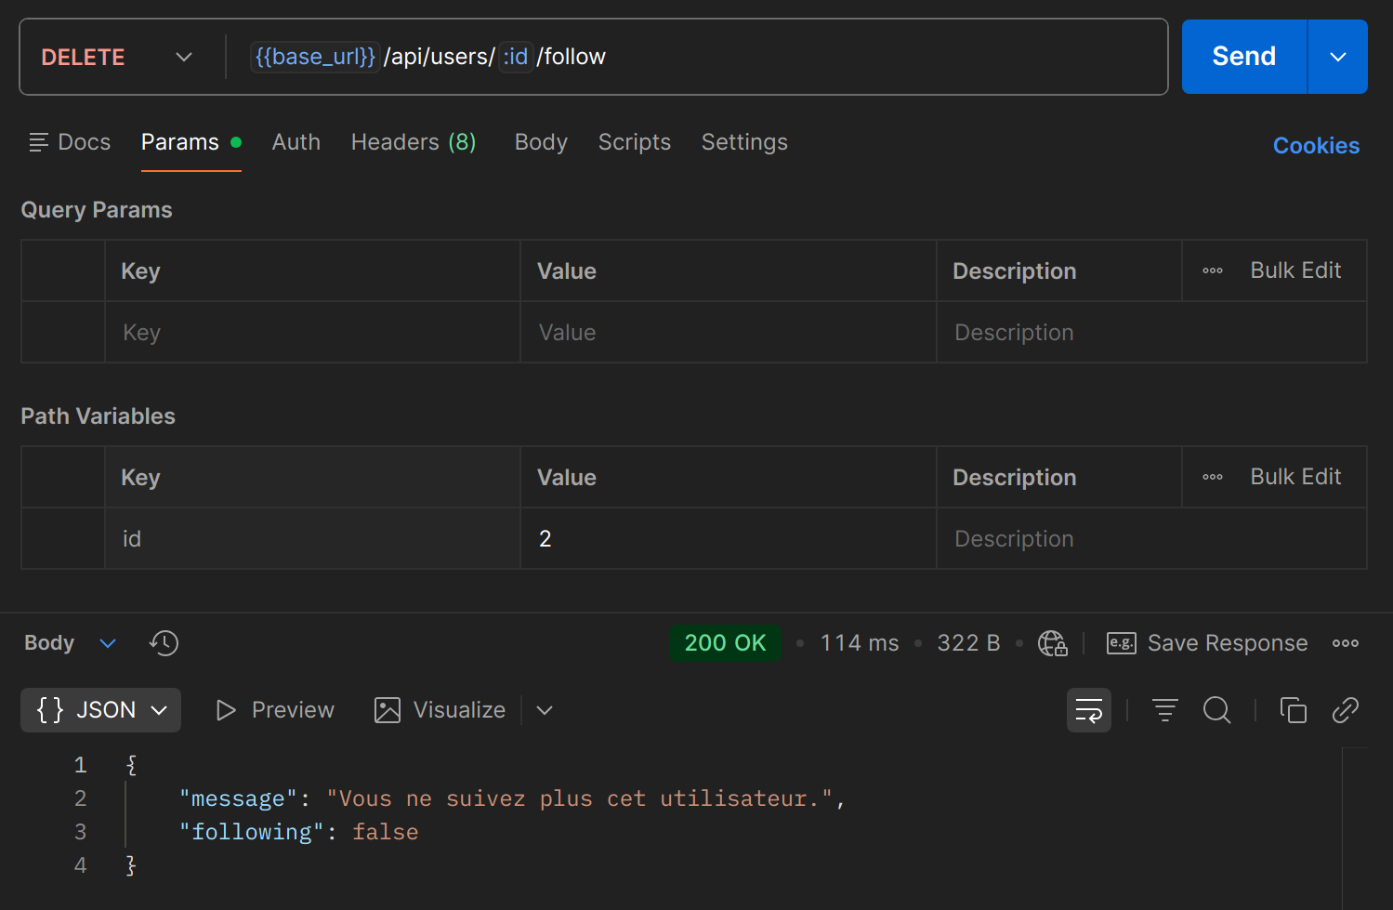This screenshot has height=910, width=1393.
Task: Open the Scripts tab
Action: coord(634,142)
